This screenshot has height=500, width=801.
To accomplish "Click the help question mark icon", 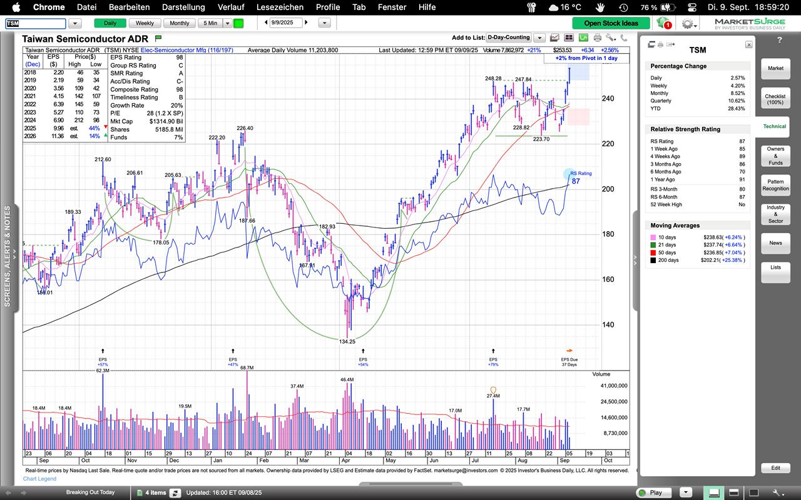I will click(779, 40).
